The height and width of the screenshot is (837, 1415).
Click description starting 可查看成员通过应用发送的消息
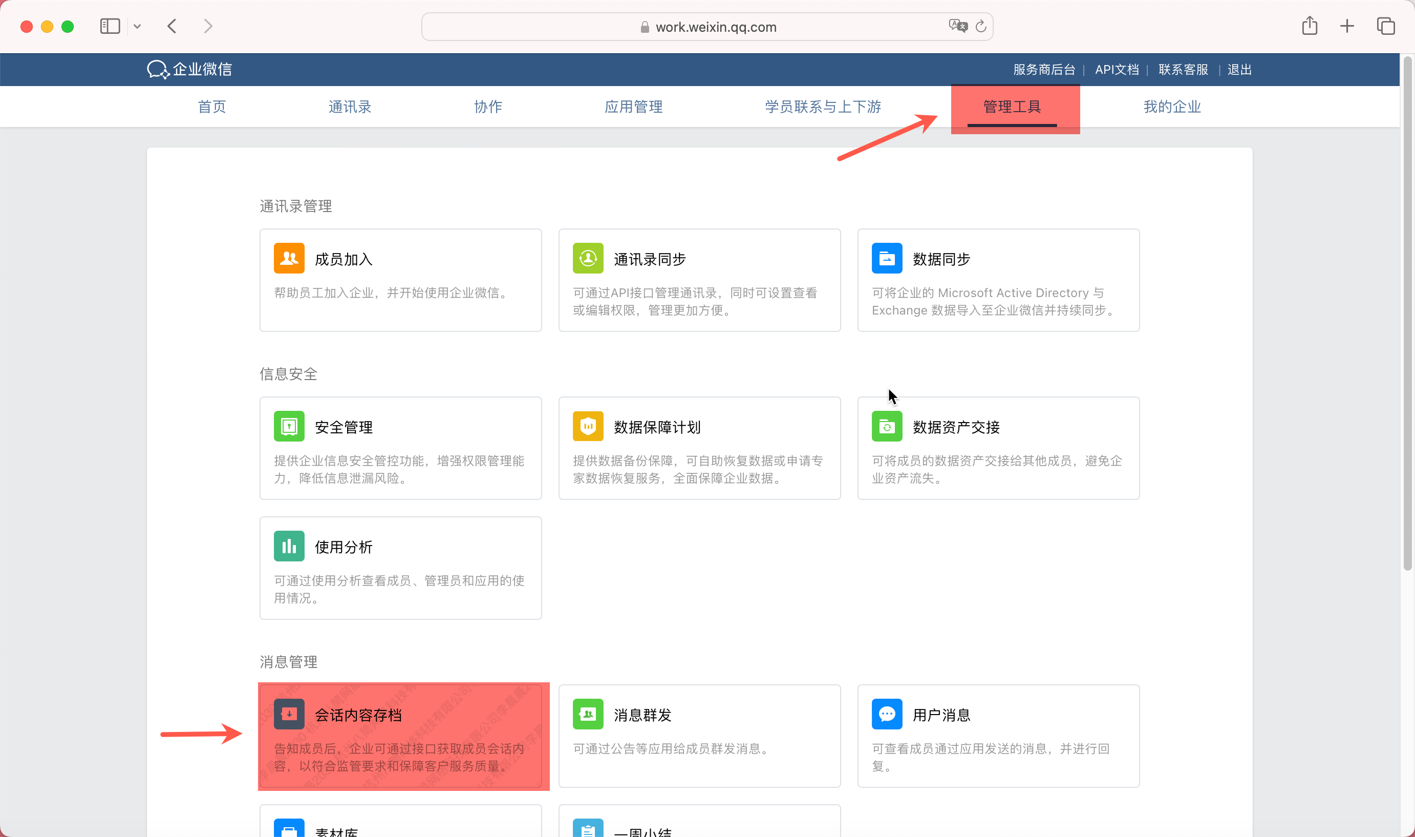pos(991,757)
